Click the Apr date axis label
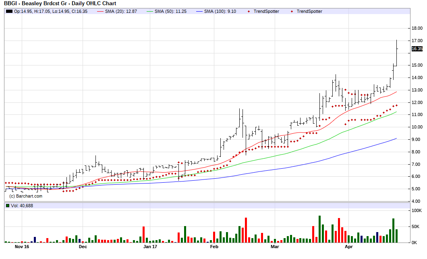 coord(349,247)
